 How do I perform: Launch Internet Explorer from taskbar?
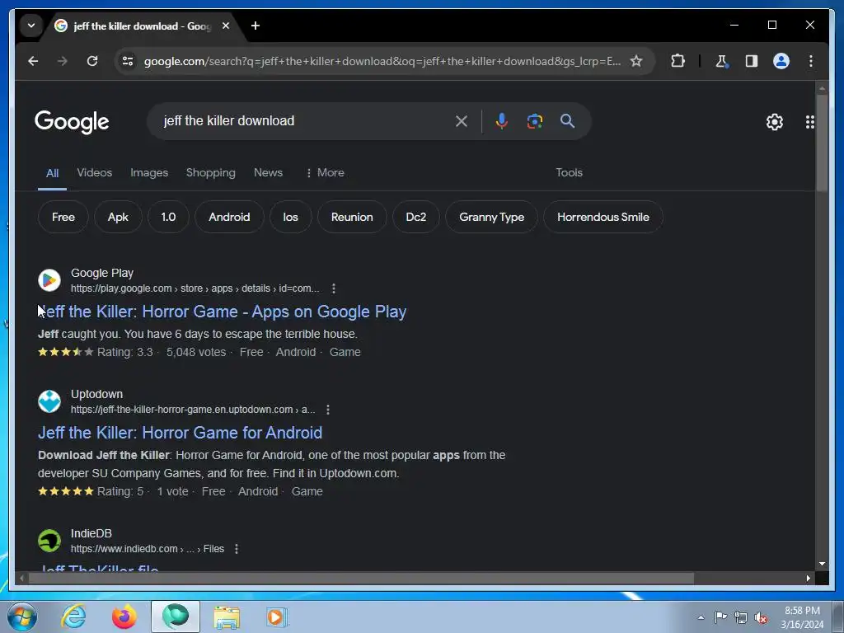73,617
